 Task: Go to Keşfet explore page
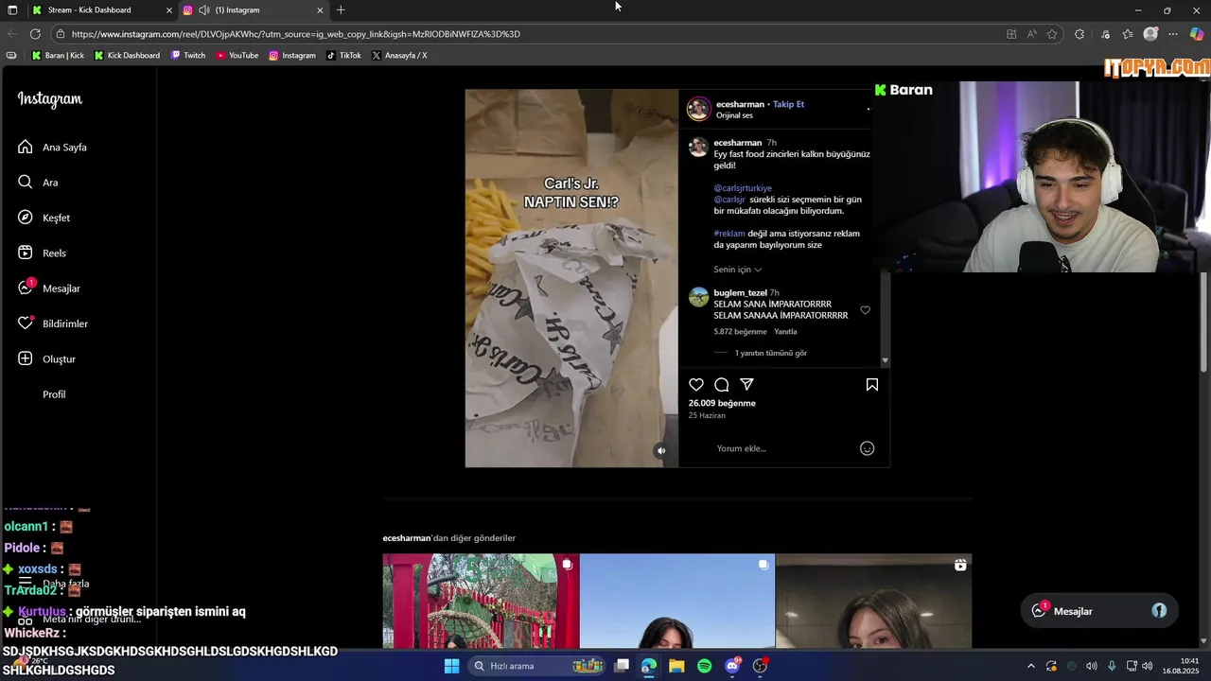(x=44, y=218)
